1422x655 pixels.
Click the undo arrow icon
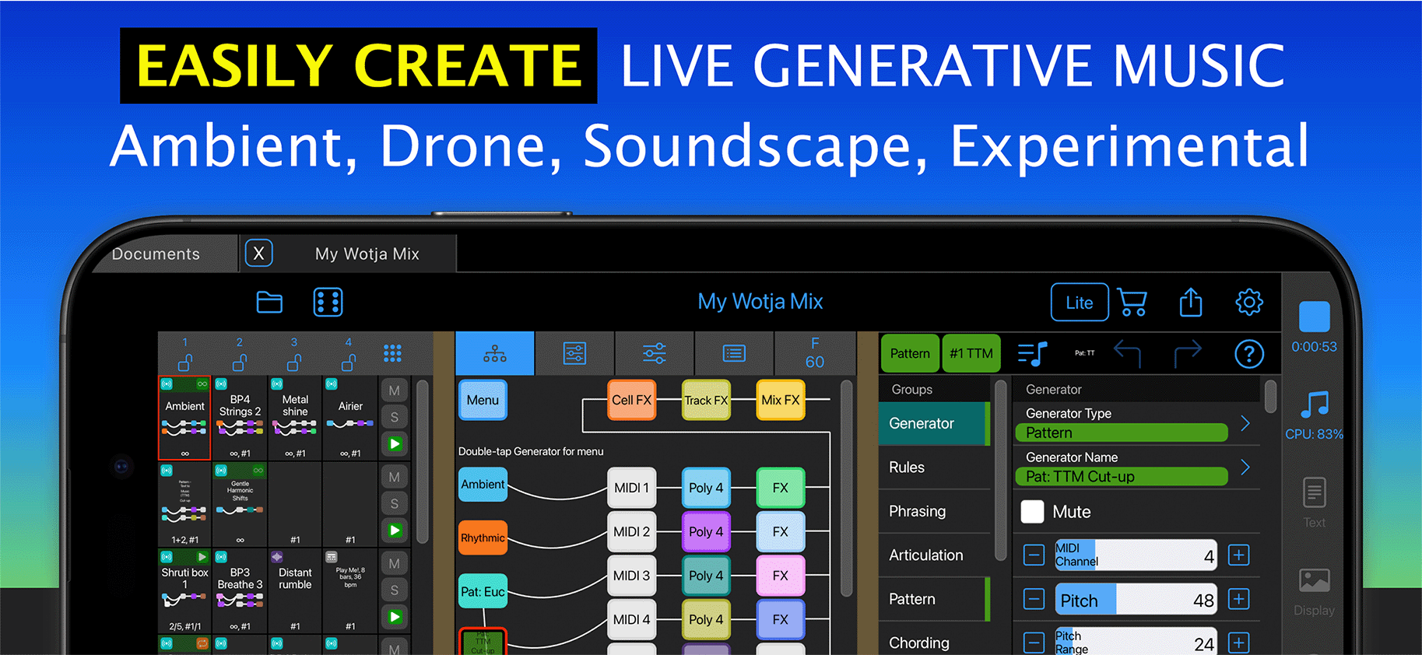1127,354
